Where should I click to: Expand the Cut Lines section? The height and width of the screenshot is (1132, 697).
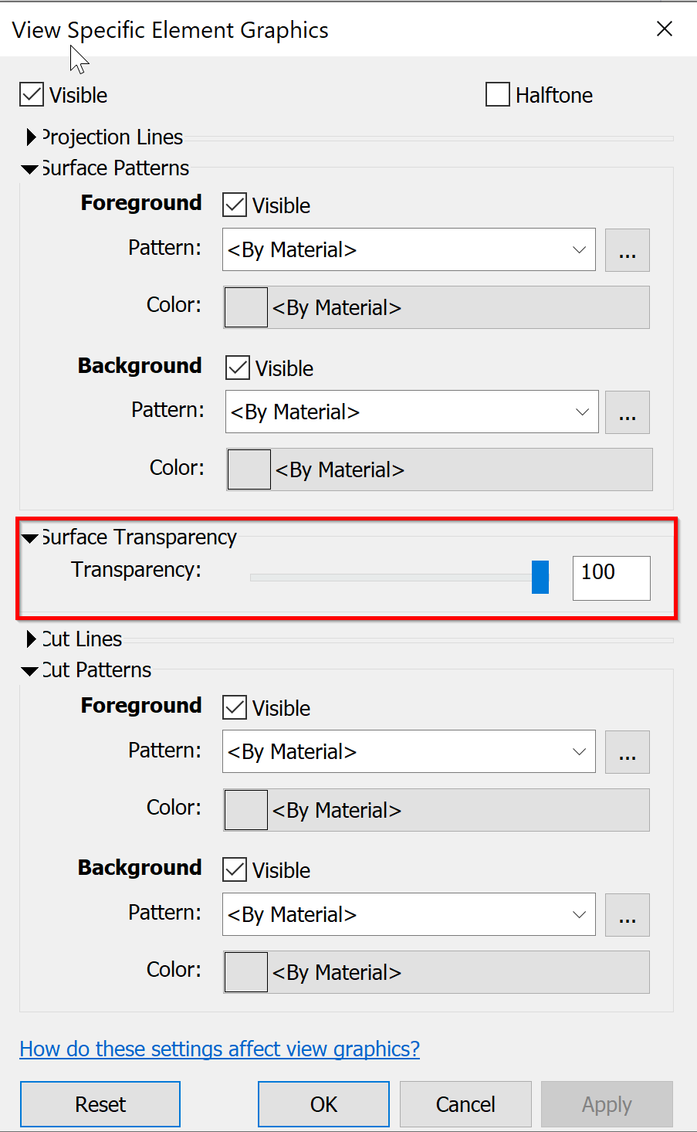31,639
